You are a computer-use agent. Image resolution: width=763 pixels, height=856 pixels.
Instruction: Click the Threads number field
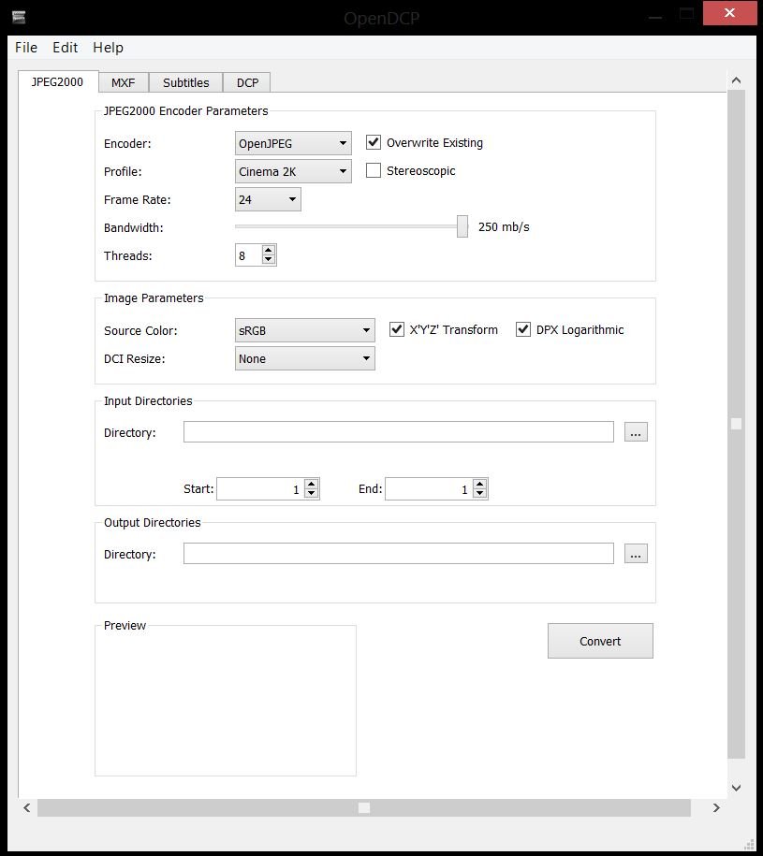click(248, 255)
